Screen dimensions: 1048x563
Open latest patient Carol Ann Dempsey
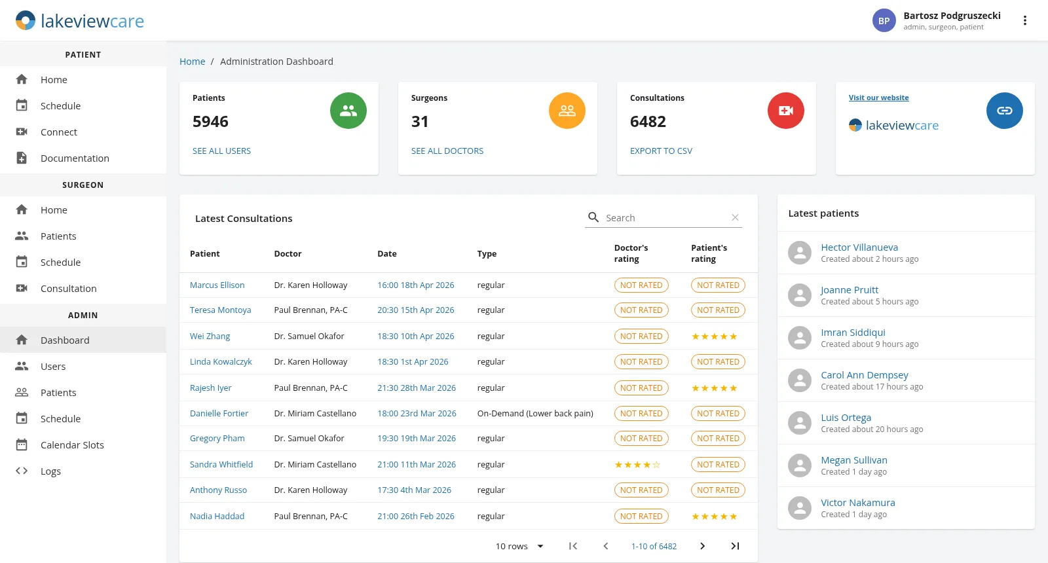(865, 374)
